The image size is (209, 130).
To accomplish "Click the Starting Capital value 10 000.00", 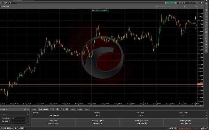I will pos(98,123).
